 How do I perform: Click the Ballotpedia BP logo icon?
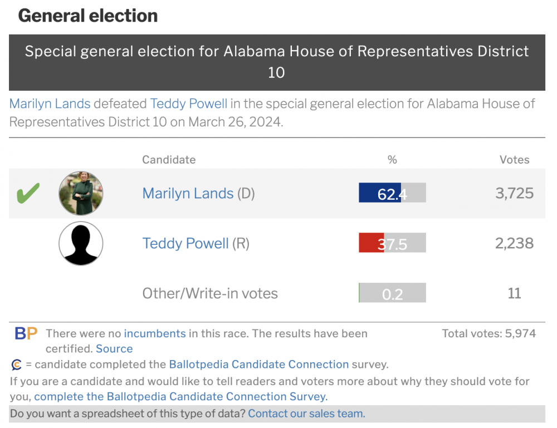pyautogui.click(x=26, y=334)
